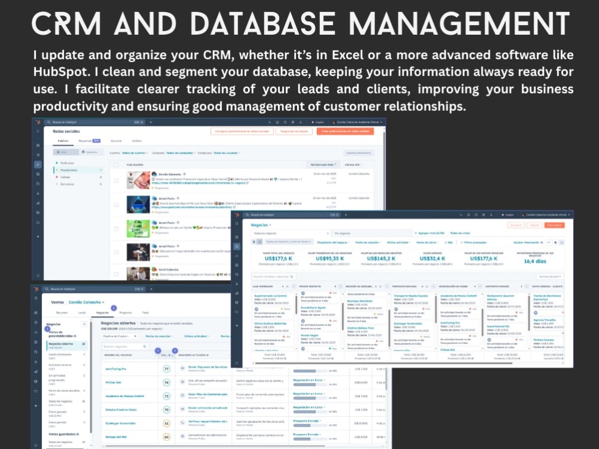Click HubSpot sprocket logo in Negocios board window
This screenshot has width=599, height=449.
point(237,214)
